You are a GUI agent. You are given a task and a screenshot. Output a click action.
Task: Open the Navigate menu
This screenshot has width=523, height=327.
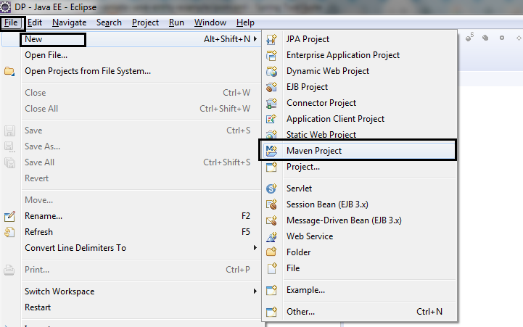pos(70,22)
